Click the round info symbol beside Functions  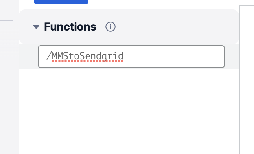110,27
